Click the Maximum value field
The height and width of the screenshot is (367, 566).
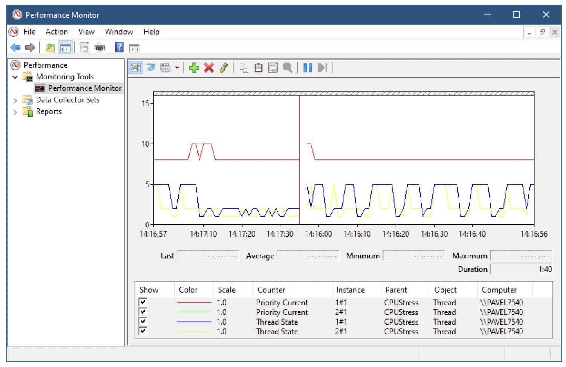[522, 256]
